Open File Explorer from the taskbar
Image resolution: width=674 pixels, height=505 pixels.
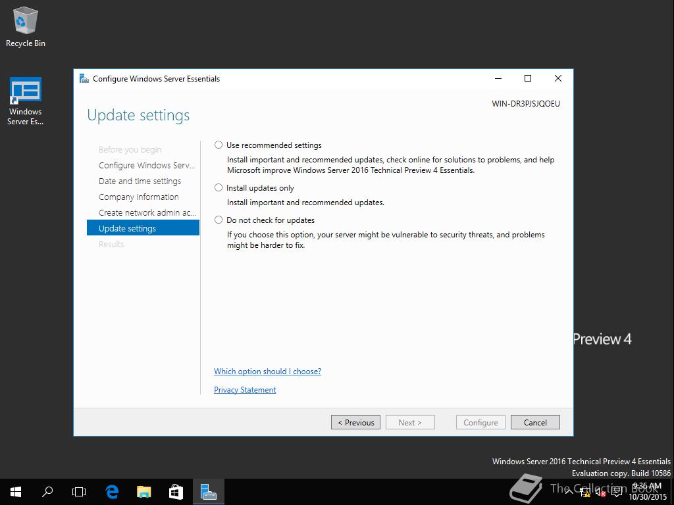click(144, 492)
